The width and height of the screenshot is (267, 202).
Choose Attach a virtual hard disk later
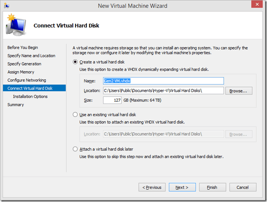tap(75, 149)
